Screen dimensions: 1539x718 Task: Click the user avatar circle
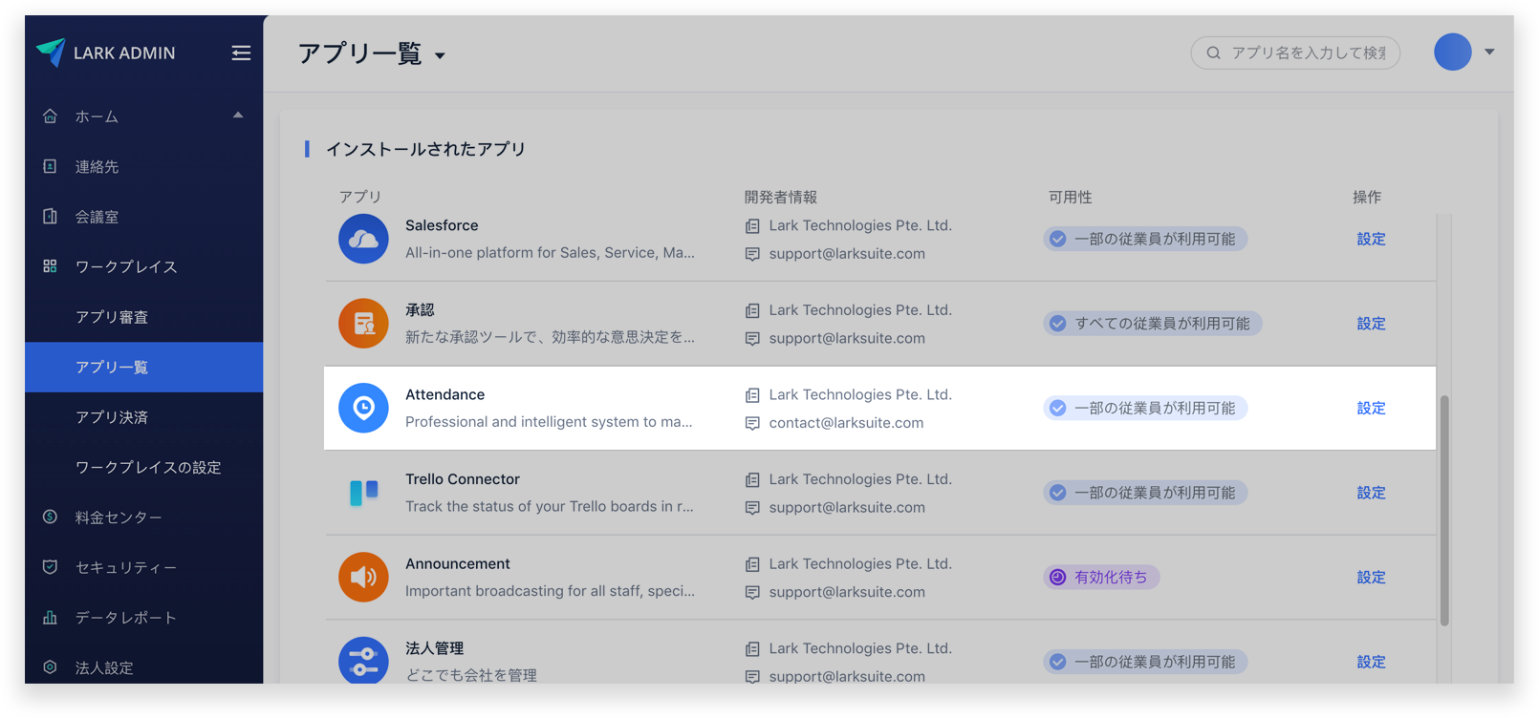tap(1452, 52)
